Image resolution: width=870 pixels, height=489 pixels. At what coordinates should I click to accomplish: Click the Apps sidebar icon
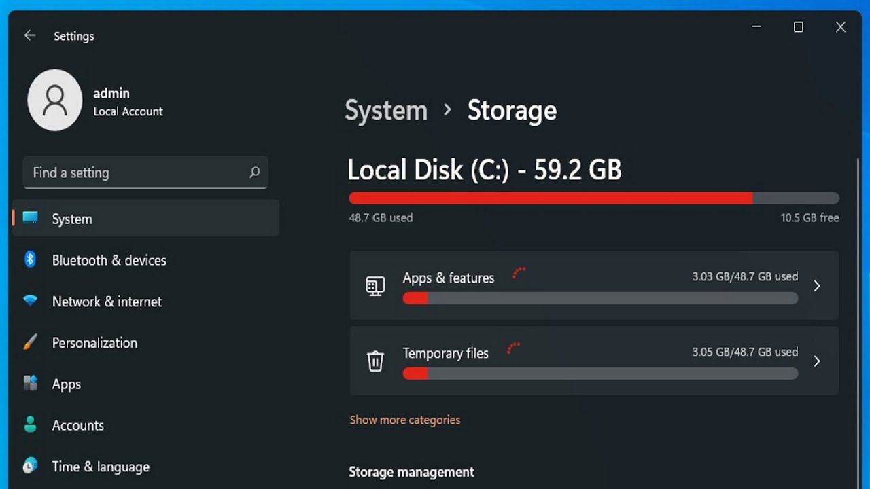pyautogui.click(x=30, y=383)
